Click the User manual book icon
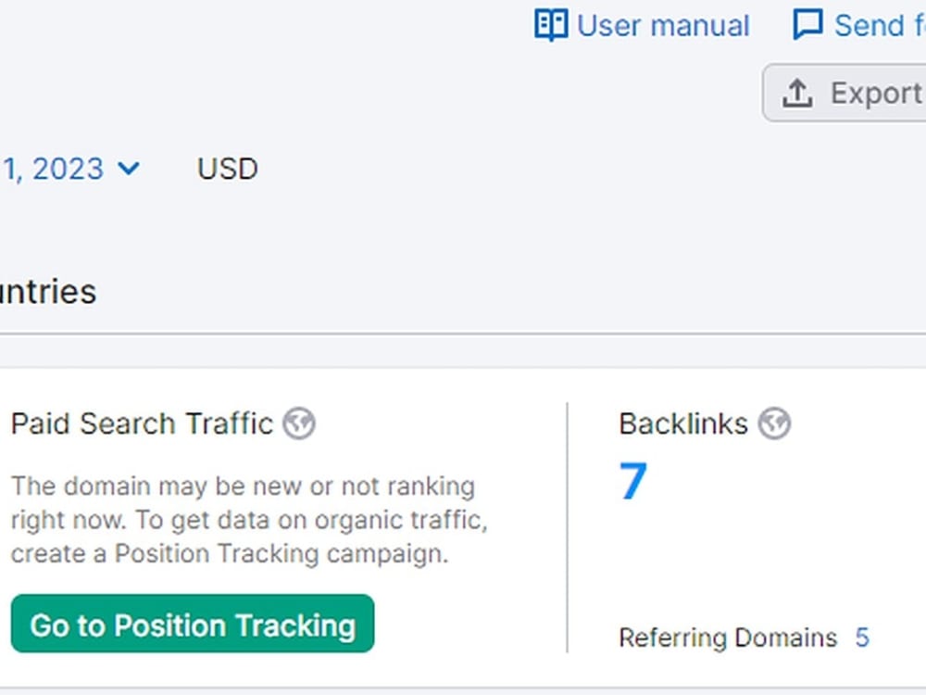This screenshot has height=695, width=926. click(x=551, y=25)
